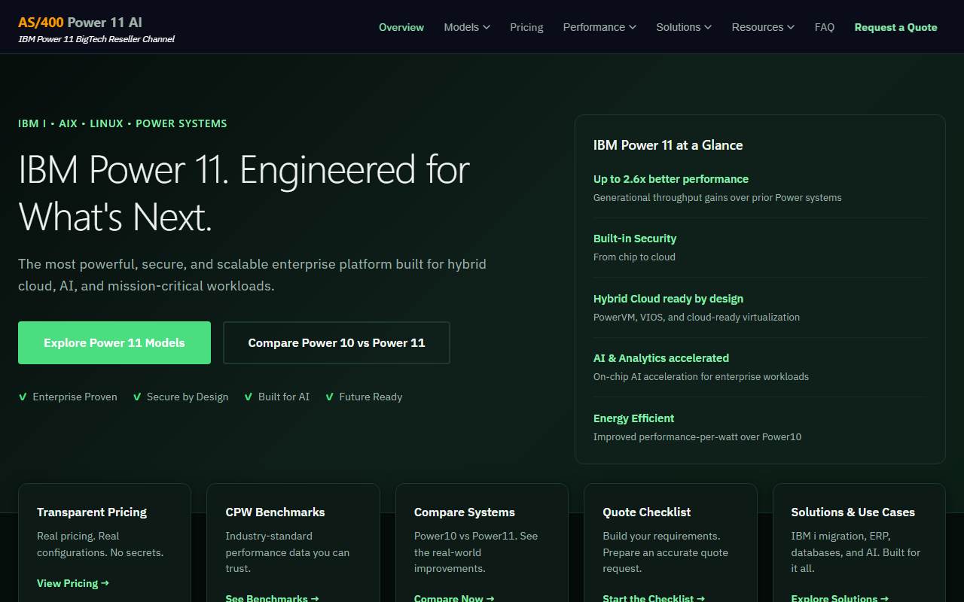964x602 pixels.
Task: Click the Secure by Design checkmark icon
Action: click(x=137, y=397)
